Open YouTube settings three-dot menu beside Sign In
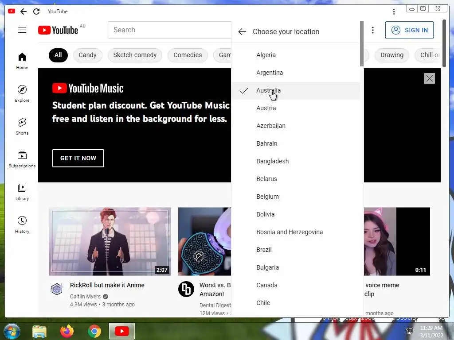 click(x=373, y=30)
